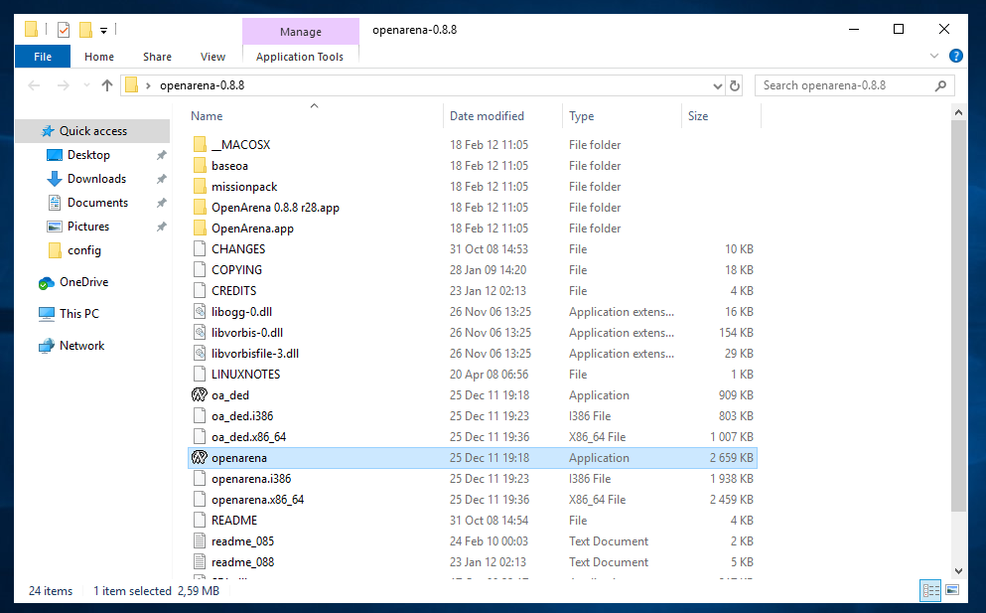Viewport: 986px width, 613px height.
Task: Switch to Details view layout
Action: pyautogui.click(x=930, y=590)
